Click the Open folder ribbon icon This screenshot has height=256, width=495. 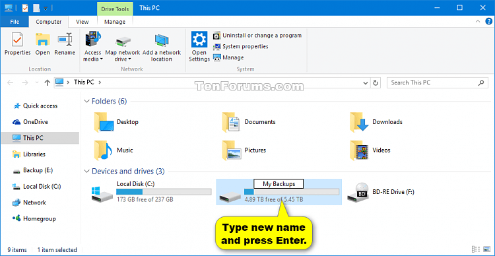42,44
